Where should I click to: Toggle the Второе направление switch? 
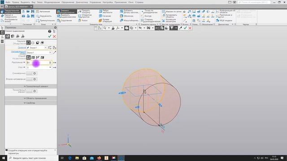pyautogui.click(x=32, y=79)
